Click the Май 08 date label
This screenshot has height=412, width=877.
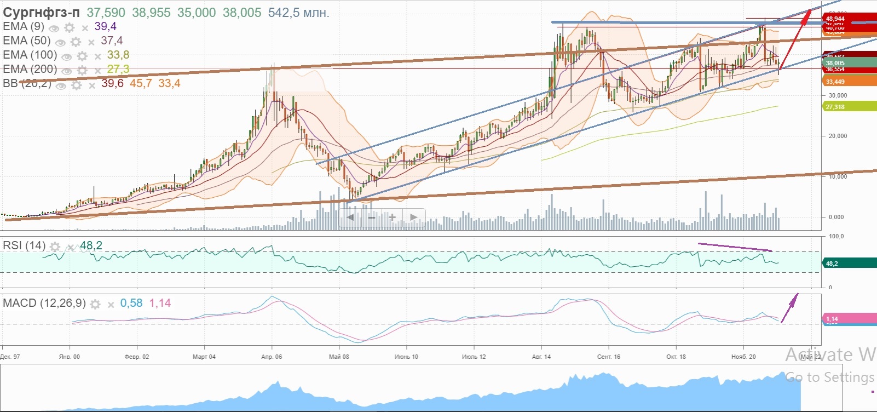339,357
